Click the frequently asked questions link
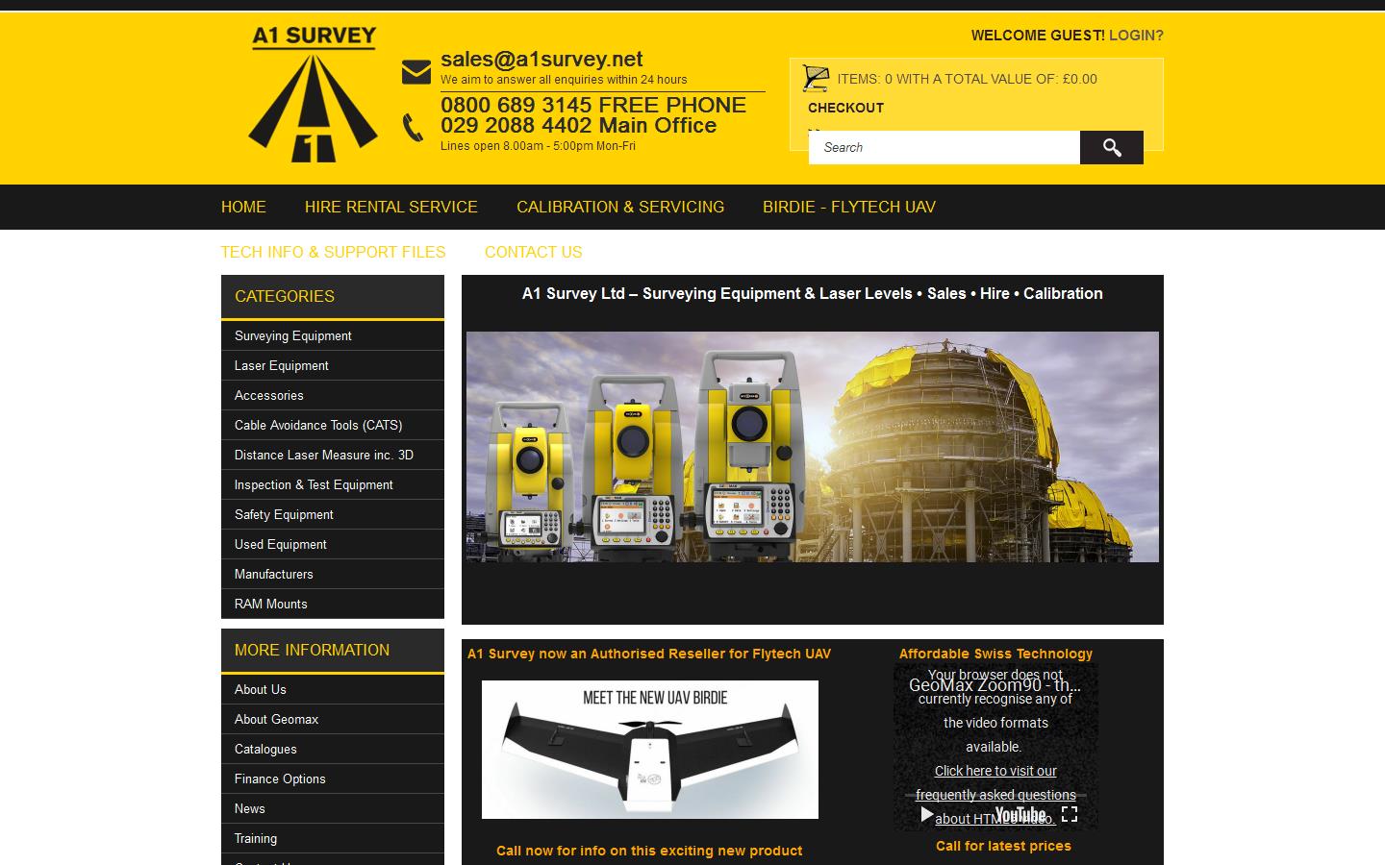 tap(995, 794)
